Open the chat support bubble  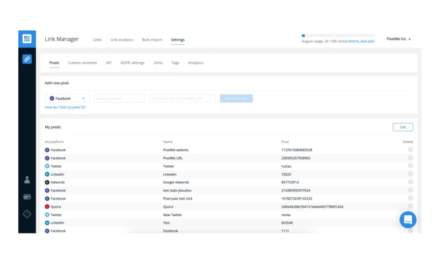(x=408, y=220)
